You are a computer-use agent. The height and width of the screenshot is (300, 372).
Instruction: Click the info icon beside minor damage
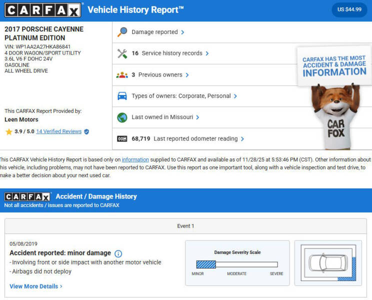pos(118,253)
